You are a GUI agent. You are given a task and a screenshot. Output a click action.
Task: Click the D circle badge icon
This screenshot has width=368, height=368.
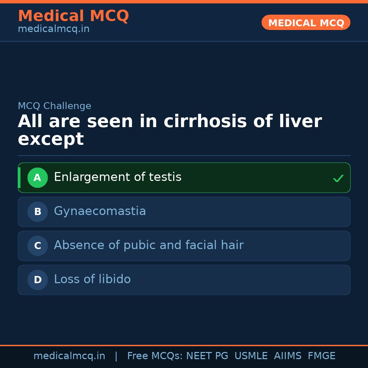(x=37, y=280)
